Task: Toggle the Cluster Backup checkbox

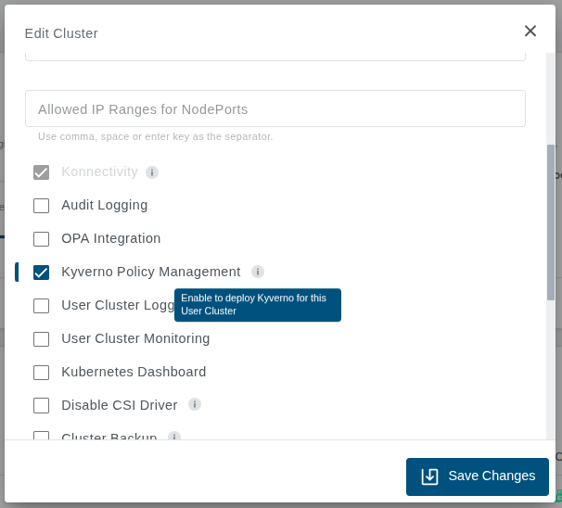Action: [41, 436]
